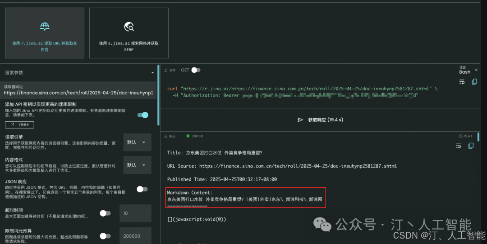
Task: Collapse the 搜索参数 section arrow
Action: click(x=152, y=73)
